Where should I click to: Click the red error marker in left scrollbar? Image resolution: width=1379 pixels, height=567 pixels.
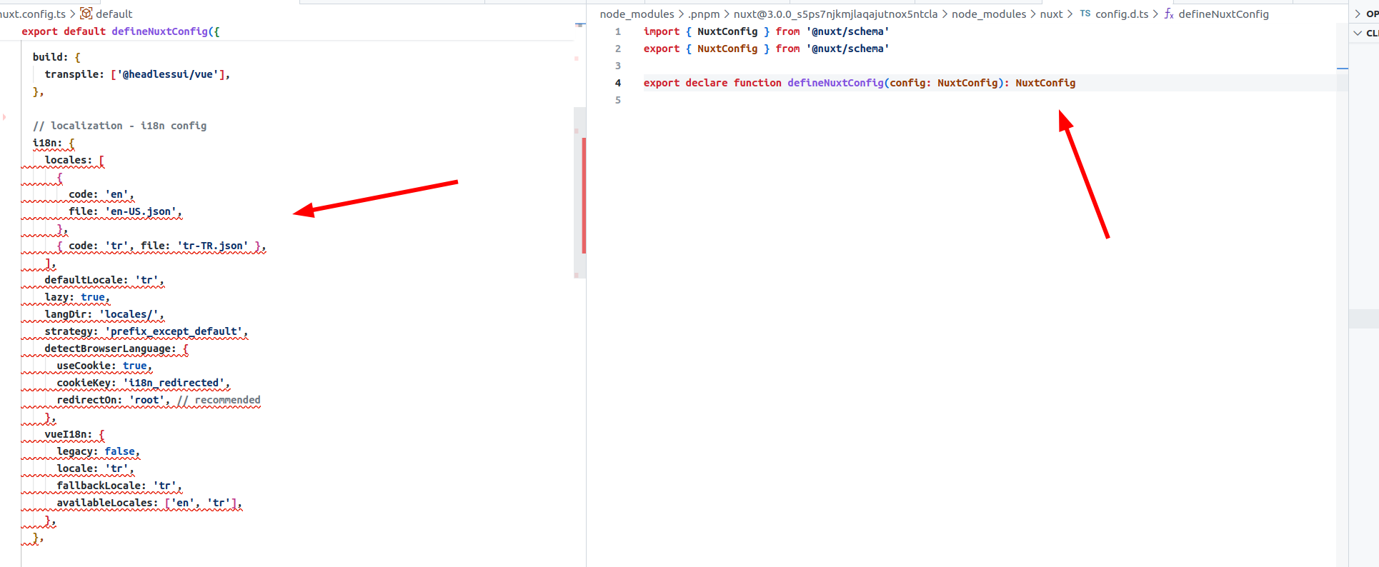pos(584,196)
